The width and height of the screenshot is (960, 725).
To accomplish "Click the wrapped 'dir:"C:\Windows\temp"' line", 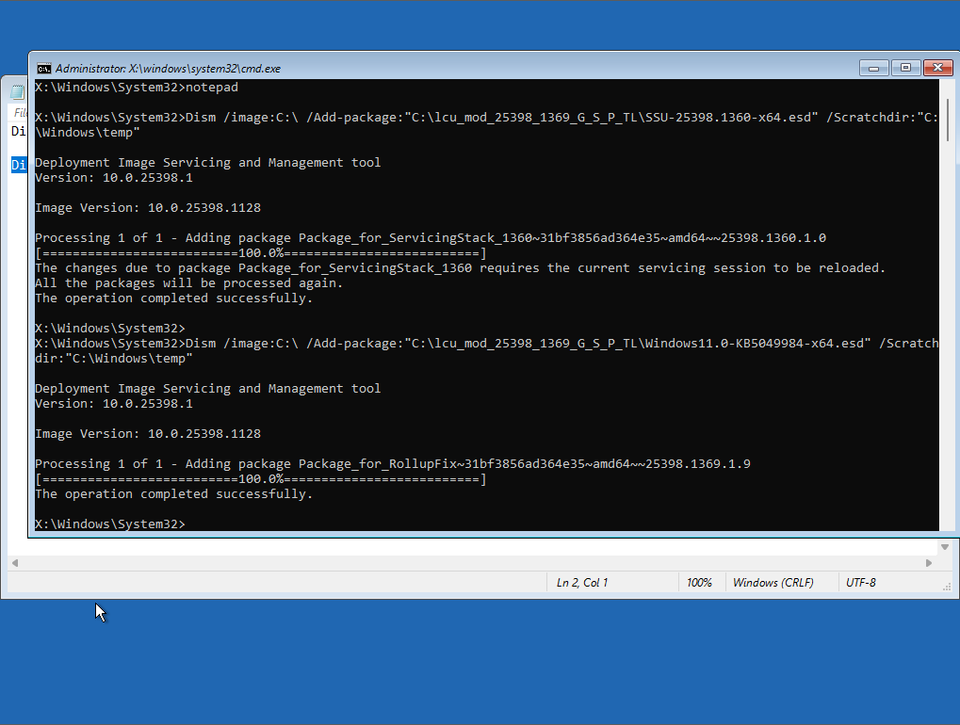I will point(114,359).
